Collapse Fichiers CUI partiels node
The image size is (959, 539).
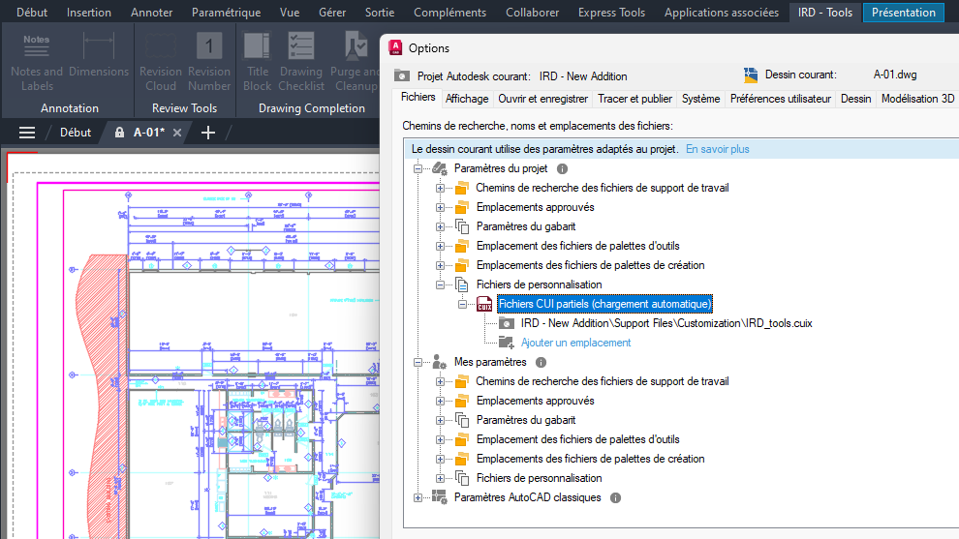point(463,304)
